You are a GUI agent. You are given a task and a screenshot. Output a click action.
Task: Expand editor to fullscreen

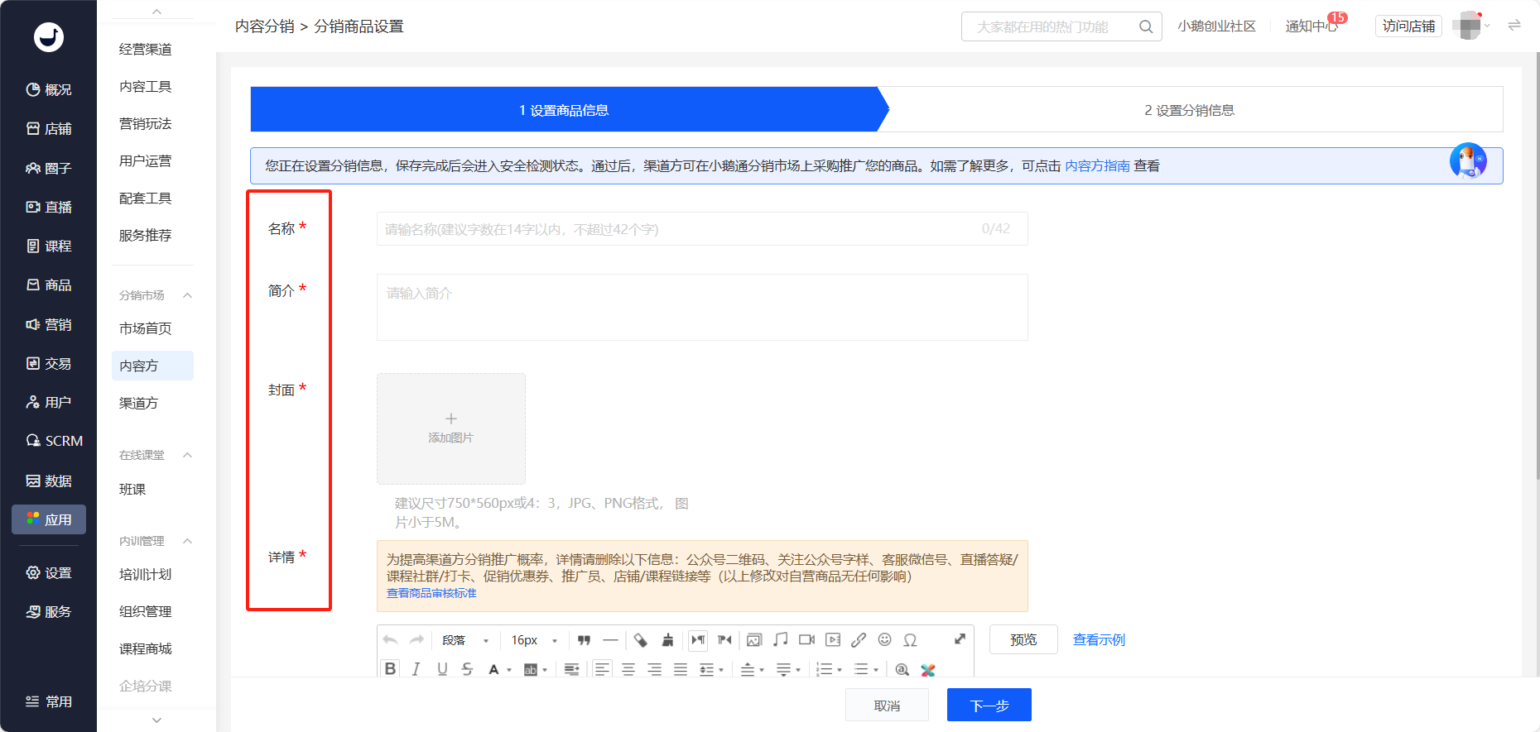(x=960, y=639)
